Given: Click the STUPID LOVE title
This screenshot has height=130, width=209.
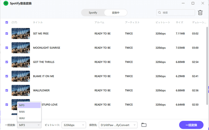Looking at the screenshot, I should (x=49, y=105).
